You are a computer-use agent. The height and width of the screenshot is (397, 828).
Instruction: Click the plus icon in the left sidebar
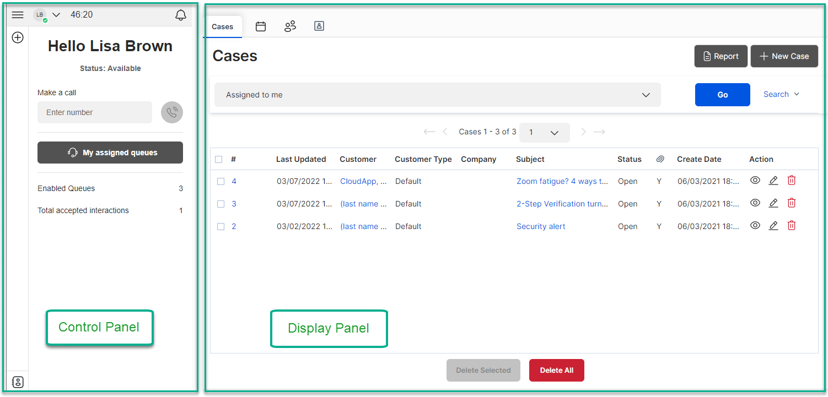18,37
